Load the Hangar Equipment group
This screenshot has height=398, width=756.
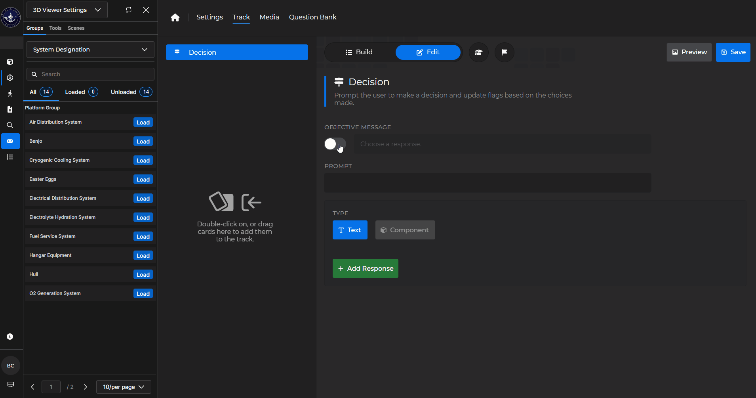pyautogui.click(x=143, y=256)
